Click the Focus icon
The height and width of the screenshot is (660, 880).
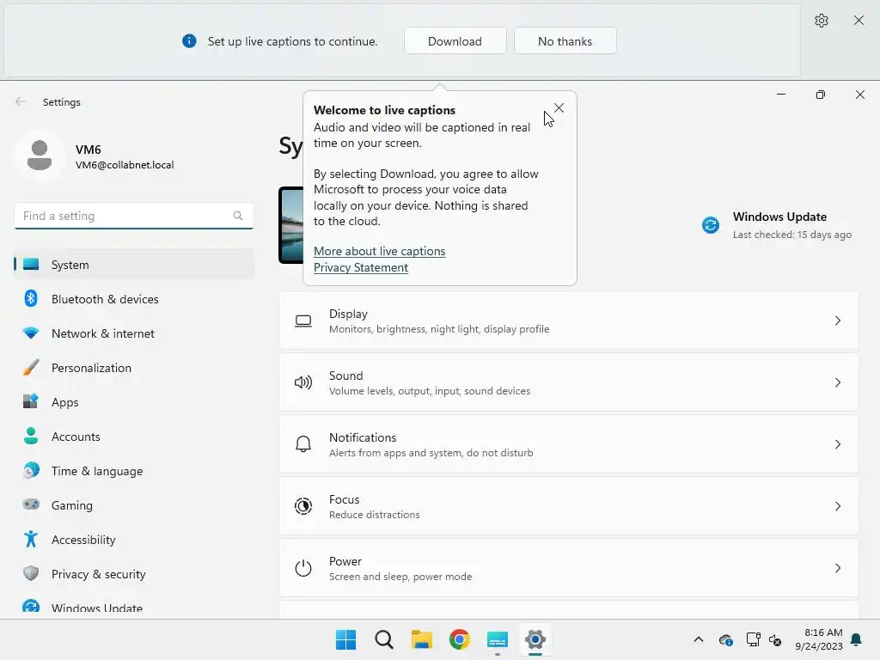coord(303,506)
